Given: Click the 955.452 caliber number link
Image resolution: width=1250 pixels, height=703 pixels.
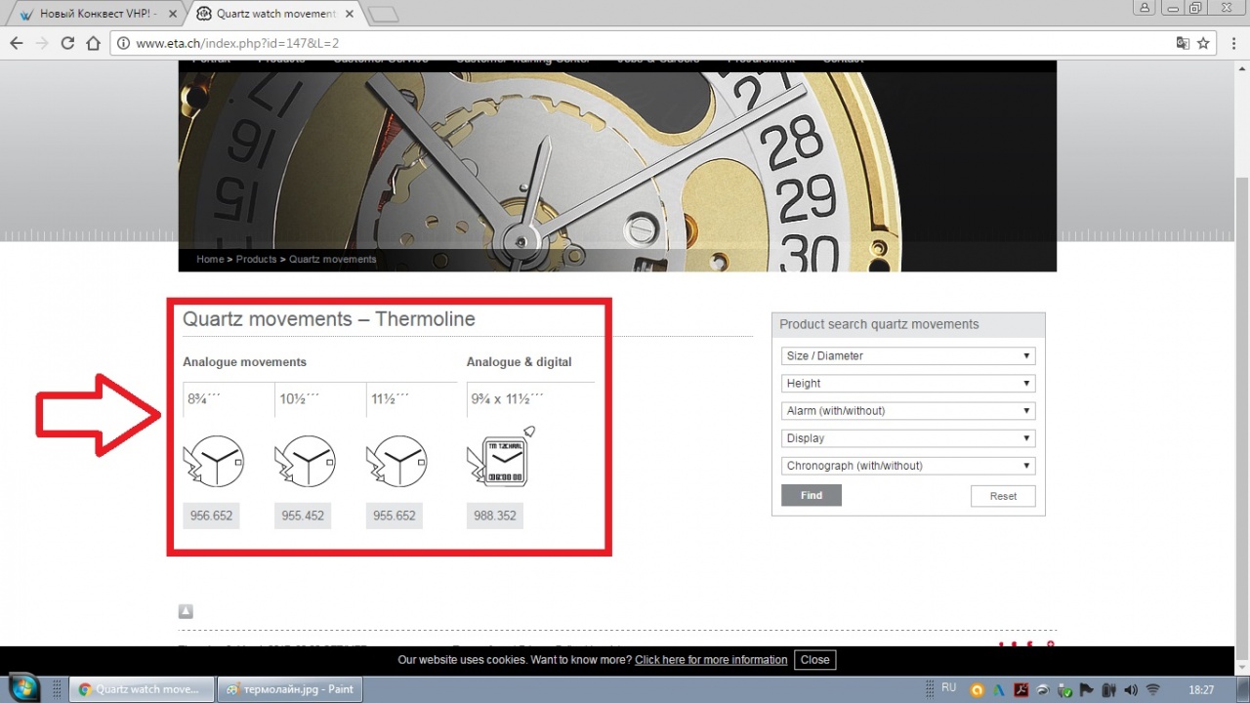Looking at the screenshot, I should (x=302, y=516).
